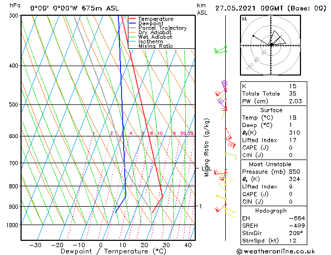
Task: Click the 'PW (cm)' value 2.03
Action: pos(295,101)
